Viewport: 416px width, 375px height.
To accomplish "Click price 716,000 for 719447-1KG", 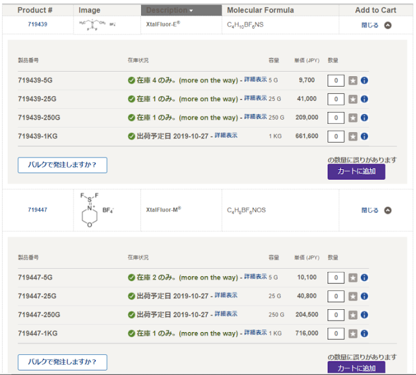I will pos(307,333).
